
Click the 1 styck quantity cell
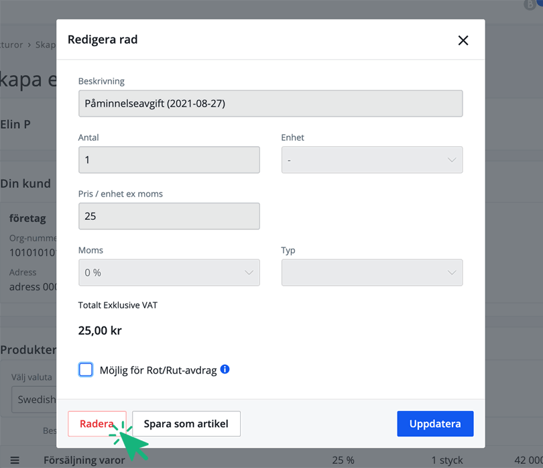click(x=447, y=461)
